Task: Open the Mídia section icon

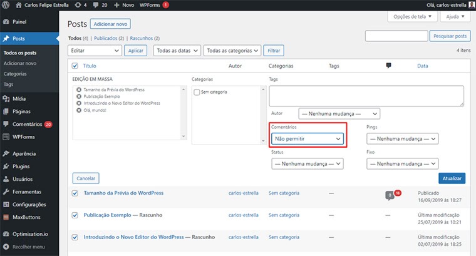Action: (x=6, y=98)
